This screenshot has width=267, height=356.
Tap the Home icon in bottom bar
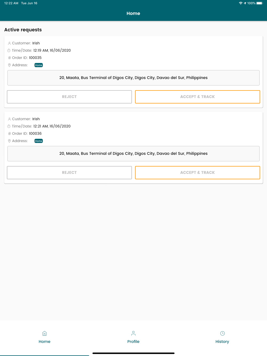pyautogui.click(x=45, y=333)
